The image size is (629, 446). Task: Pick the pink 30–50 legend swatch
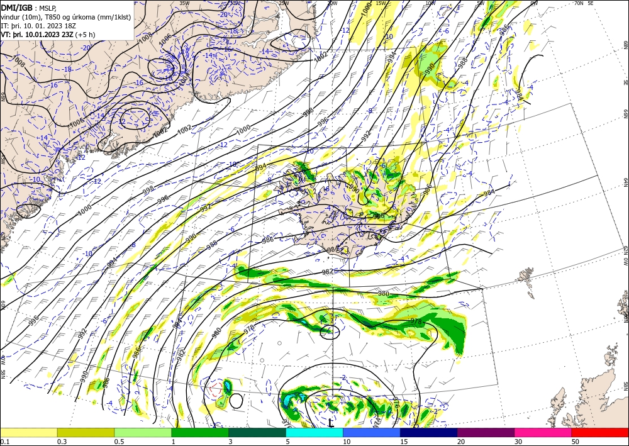click(543, 432)
